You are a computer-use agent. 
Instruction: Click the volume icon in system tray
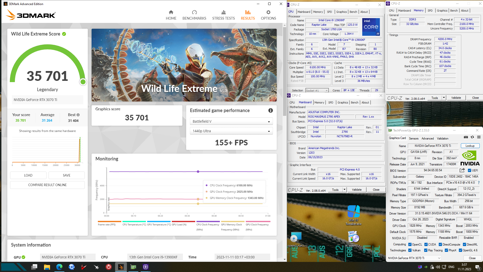point(438,267)
